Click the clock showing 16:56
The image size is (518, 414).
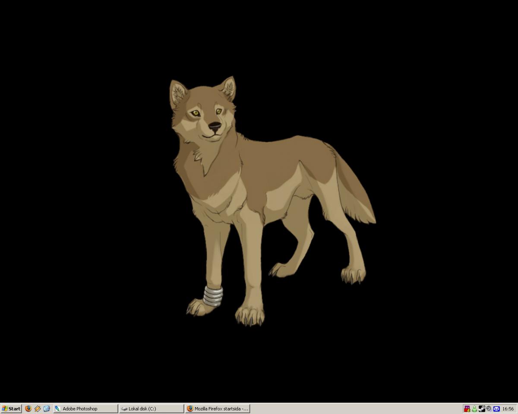(x=508, y=409)
